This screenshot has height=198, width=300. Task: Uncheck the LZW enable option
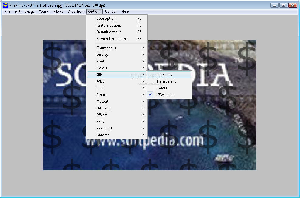click(169, 95)
